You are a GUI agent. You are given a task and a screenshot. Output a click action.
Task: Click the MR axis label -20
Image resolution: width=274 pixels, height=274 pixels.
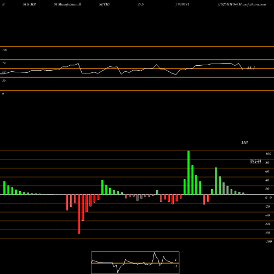(267, 207)
